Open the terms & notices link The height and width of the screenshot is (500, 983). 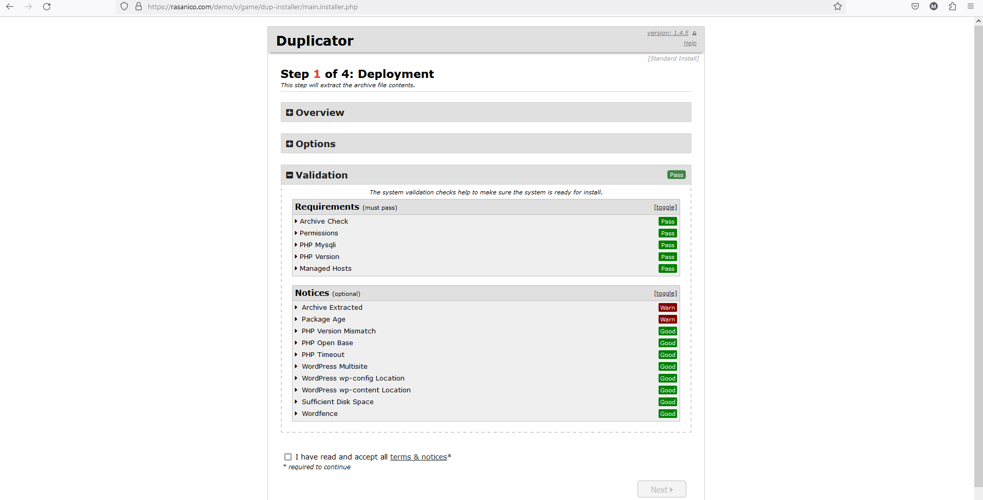pos(418,456)
